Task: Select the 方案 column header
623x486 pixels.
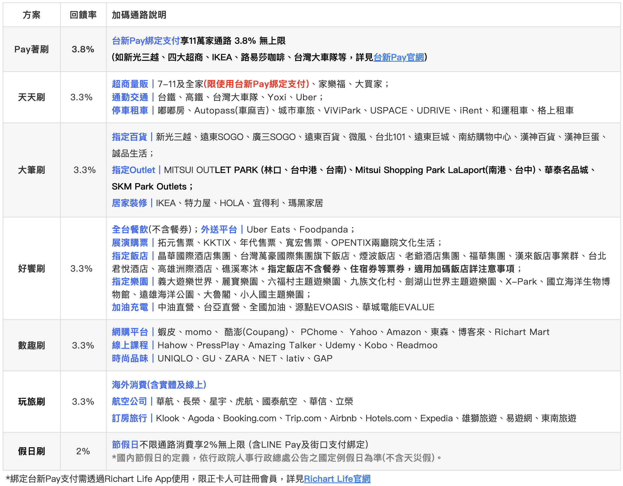Action: point(31,15)
